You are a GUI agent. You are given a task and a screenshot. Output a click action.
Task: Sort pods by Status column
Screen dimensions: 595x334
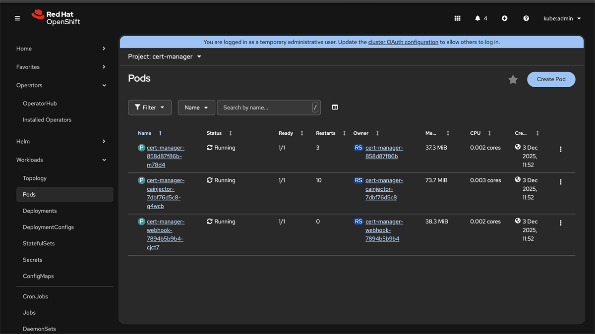click(214, 133)
